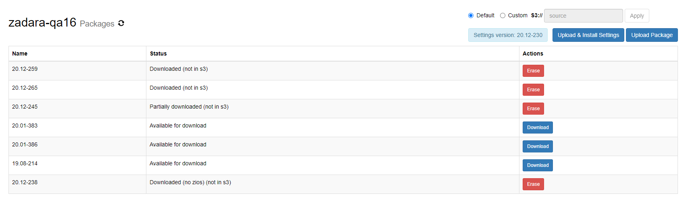Click the Upload Package button
The image size is (686, 218).
(652, 35)
